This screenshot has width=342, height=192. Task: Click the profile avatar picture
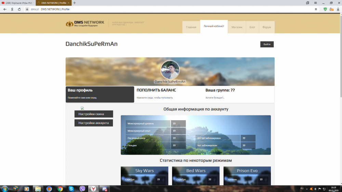pos(170,70)
